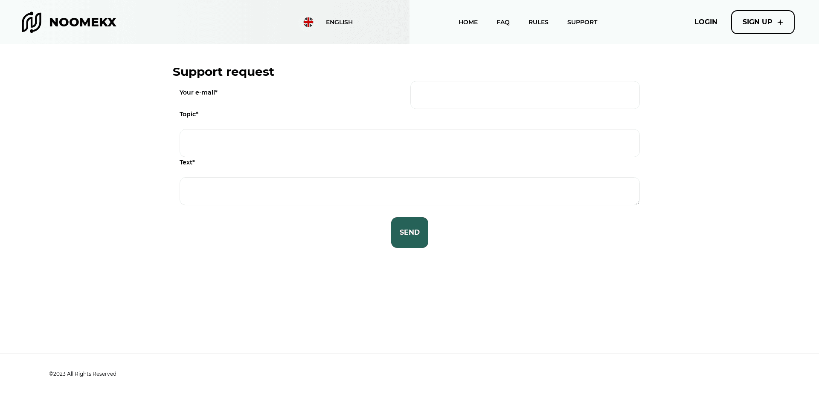This screenshot has width=819, height=394.
Task: Click the Your e-mail label
Action: 198,92
